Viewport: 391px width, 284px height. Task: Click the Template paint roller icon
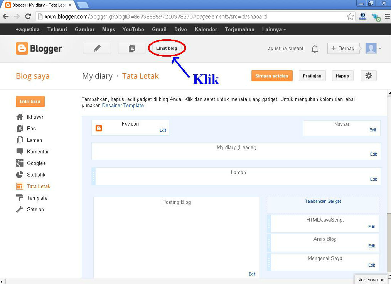point(19,198)
